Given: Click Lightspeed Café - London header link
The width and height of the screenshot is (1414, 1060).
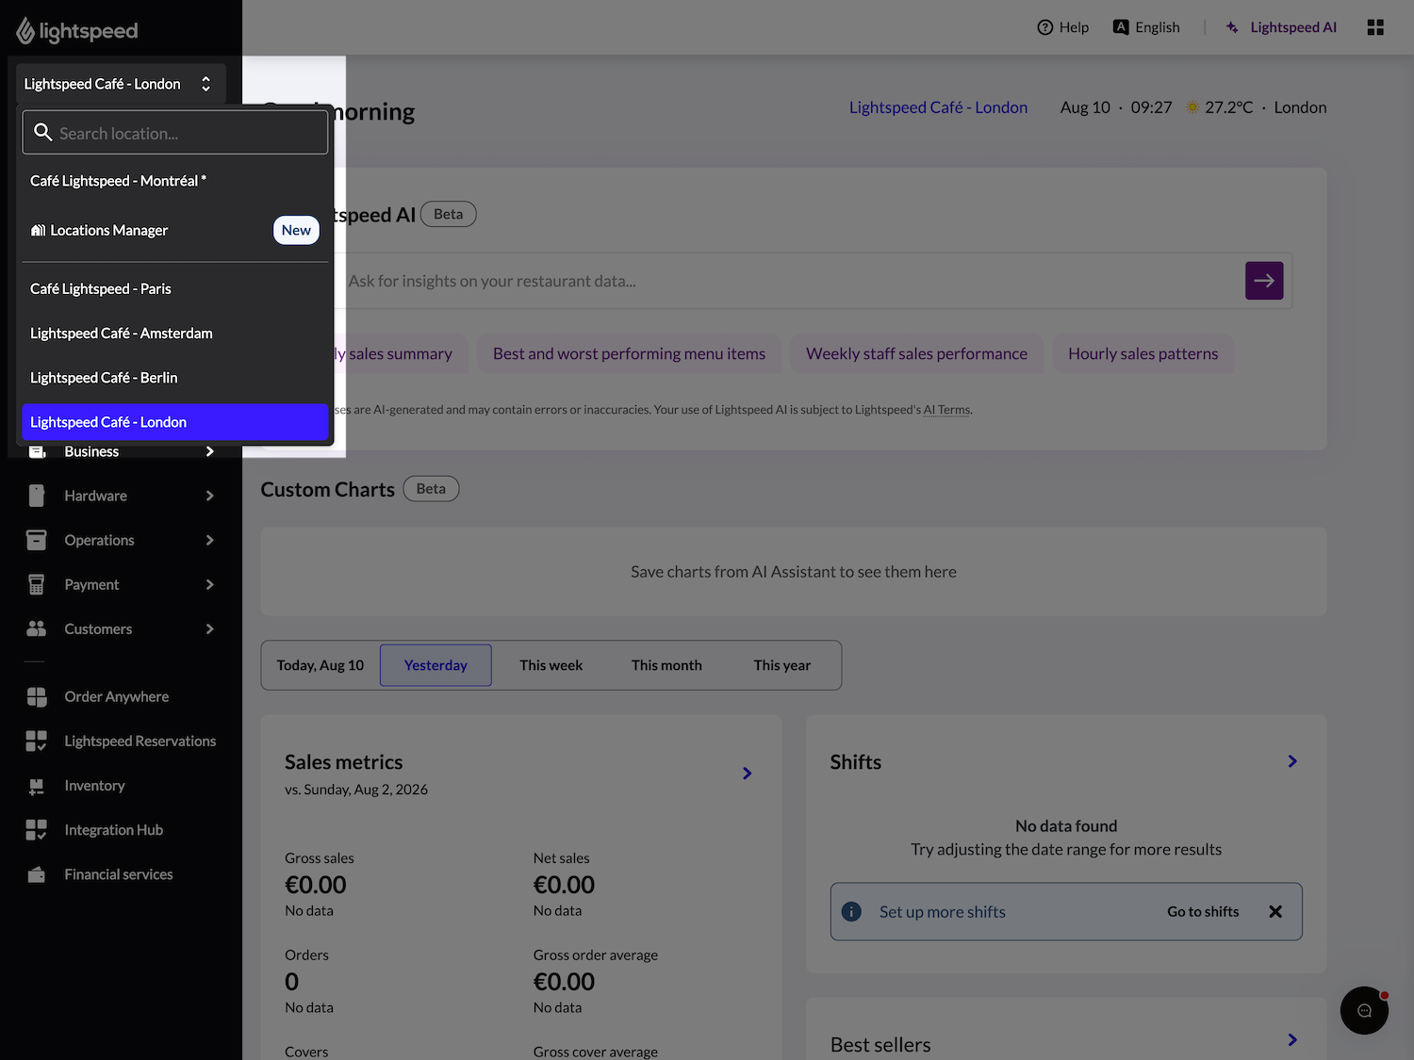Looking at the screenshot, I should click(938, 107).
